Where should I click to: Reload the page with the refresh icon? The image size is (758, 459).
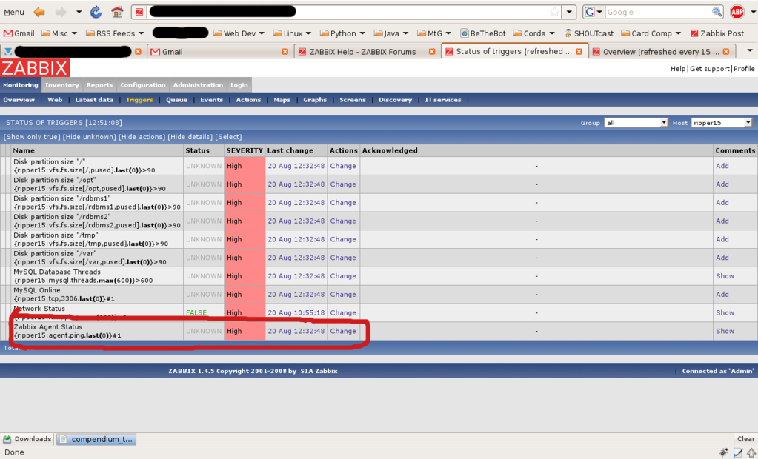(96, 12)
